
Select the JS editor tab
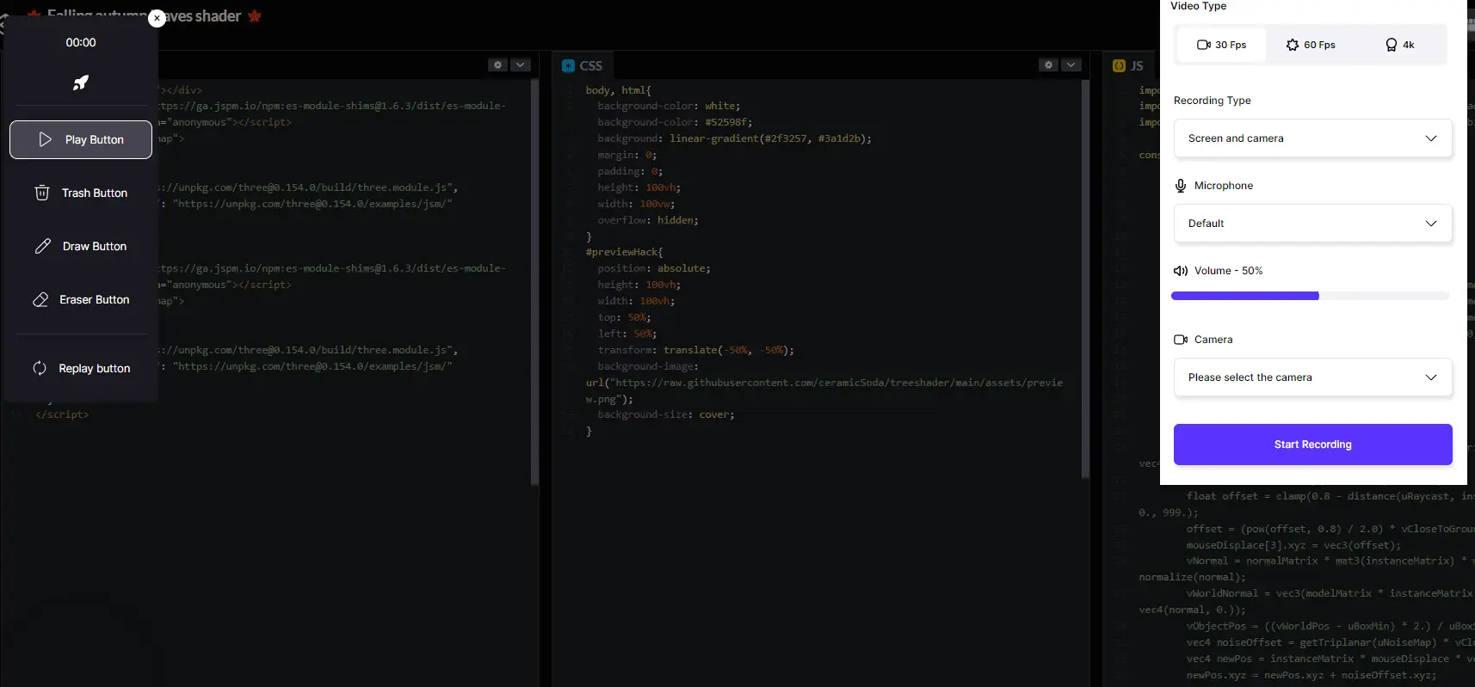[1129, 66]
